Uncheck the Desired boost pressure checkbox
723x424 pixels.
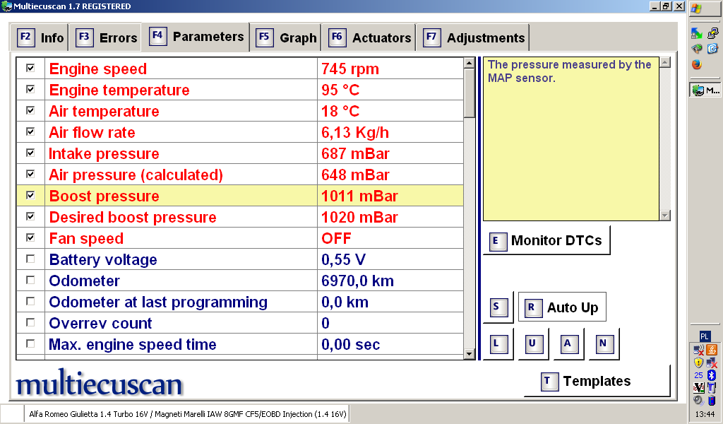30,217
